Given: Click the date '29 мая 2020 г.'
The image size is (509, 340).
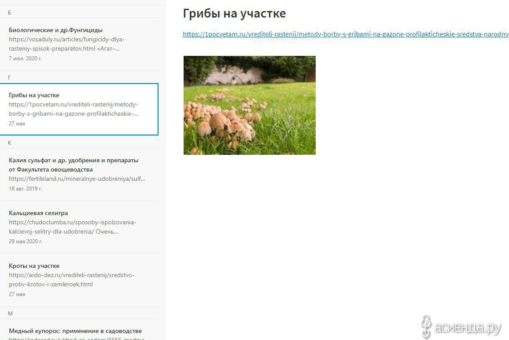Looking at the screenshot, I should (26, 241).
